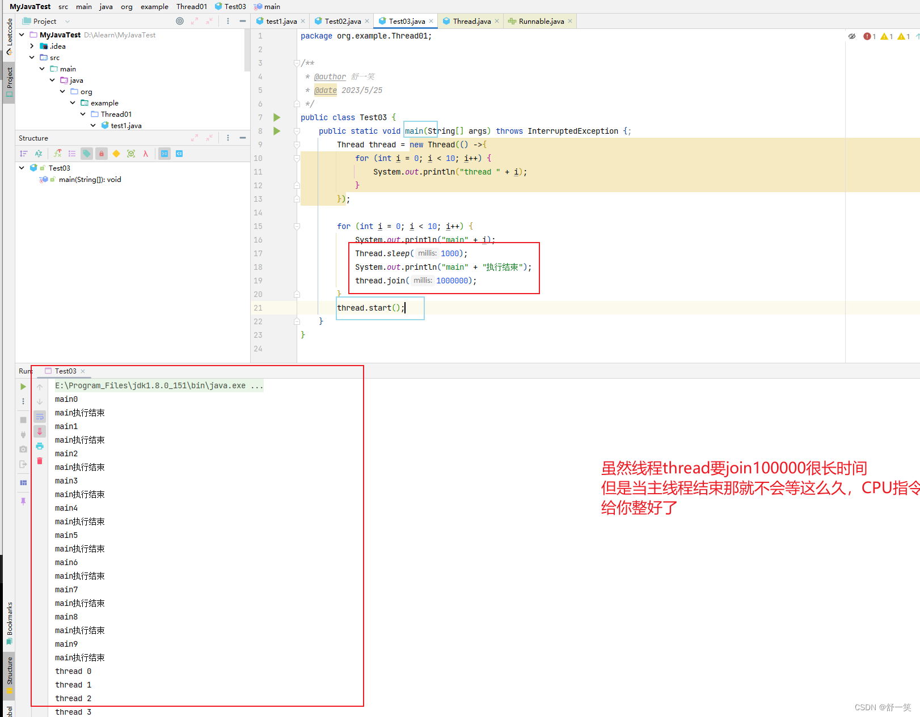Click the Select Opened File target icon

pyautogui.click(x=180, y=21)
